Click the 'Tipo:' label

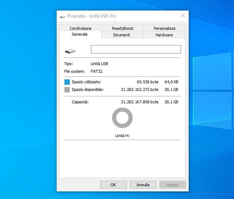(69, 64)
